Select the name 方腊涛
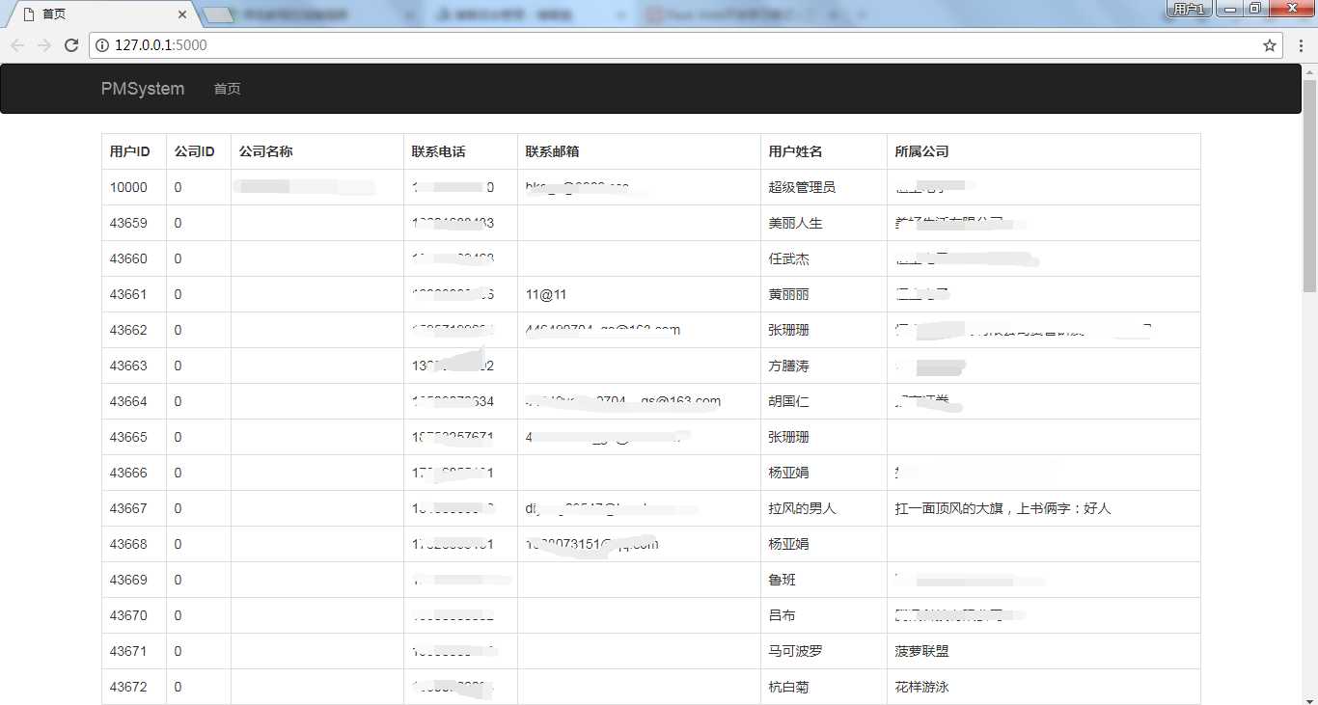The height and width of the screenshot is (705, 1318). coord(788,366)
